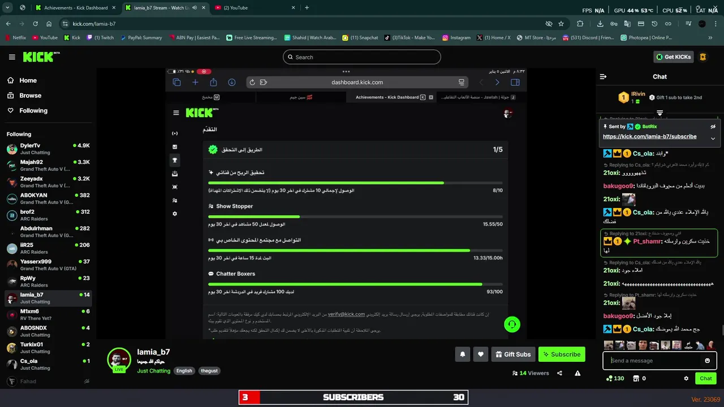Report the stream with warning icon

578,373
